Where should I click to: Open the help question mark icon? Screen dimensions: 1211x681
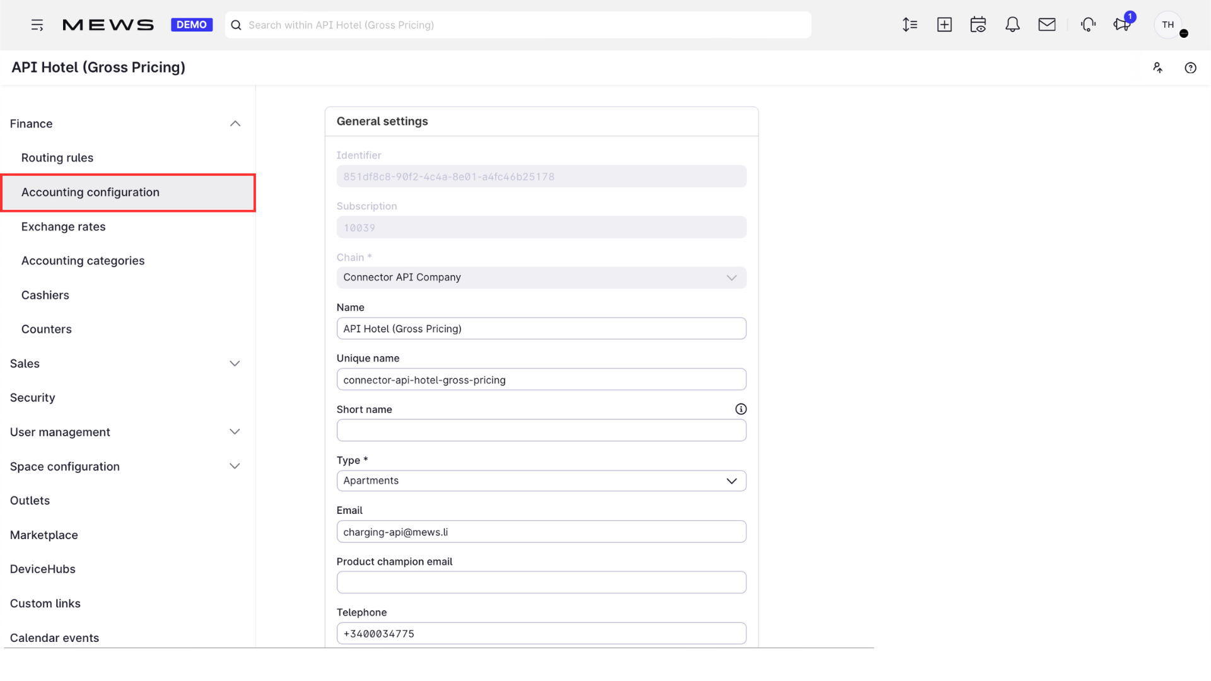point(1190,67)
